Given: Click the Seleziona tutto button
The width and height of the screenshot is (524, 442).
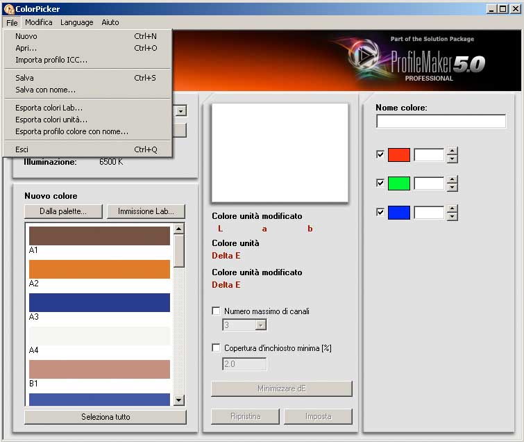Looking at the screenshot, I should [x=105, y=417].
